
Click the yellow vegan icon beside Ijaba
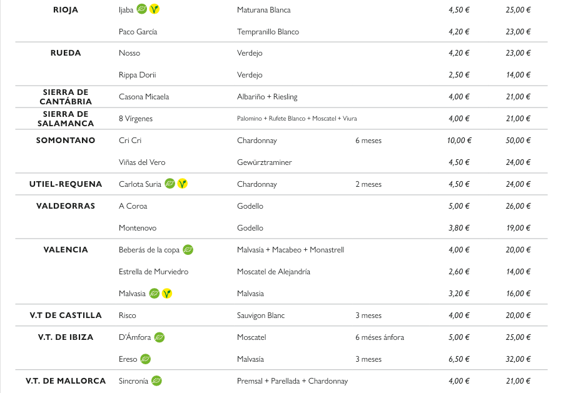tap(155, 9)
